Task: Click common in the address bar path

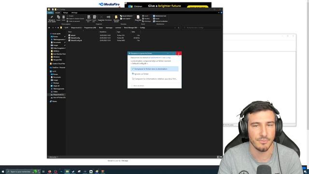Action: click(118, 28)
